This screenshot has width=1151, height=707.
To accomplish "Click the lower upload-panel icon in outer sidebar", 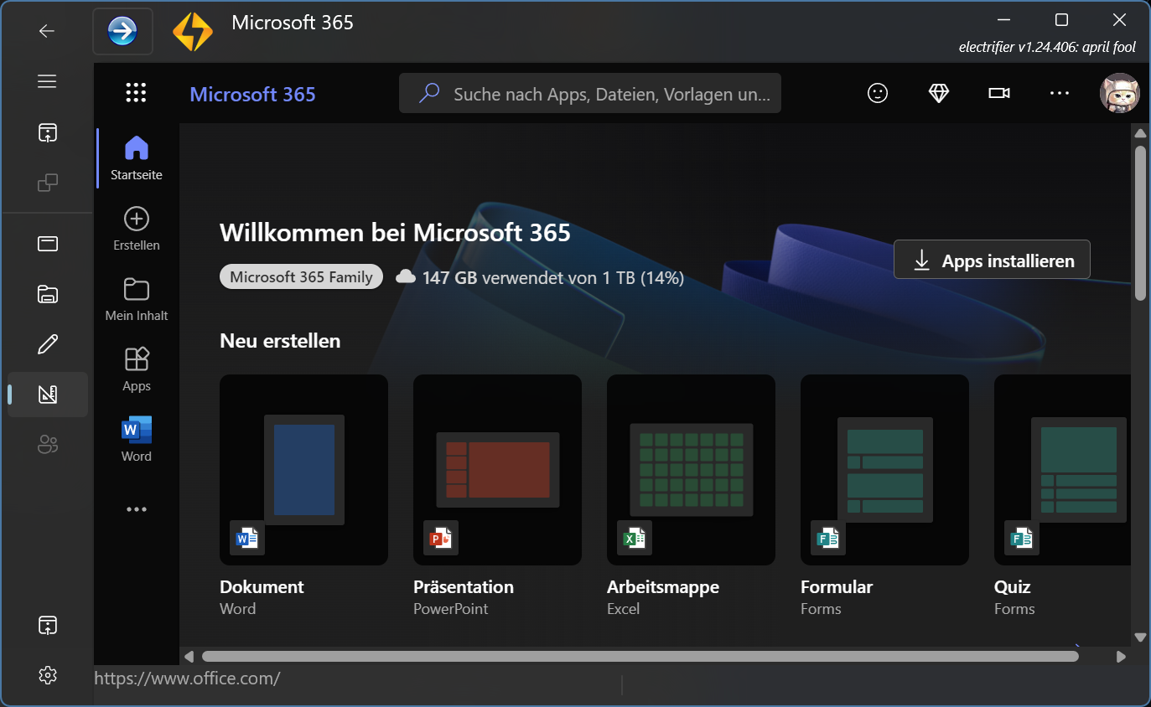I will pos(48,625).
